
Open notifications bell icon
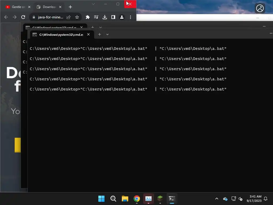pyautogui.click(x=266, y=199)
